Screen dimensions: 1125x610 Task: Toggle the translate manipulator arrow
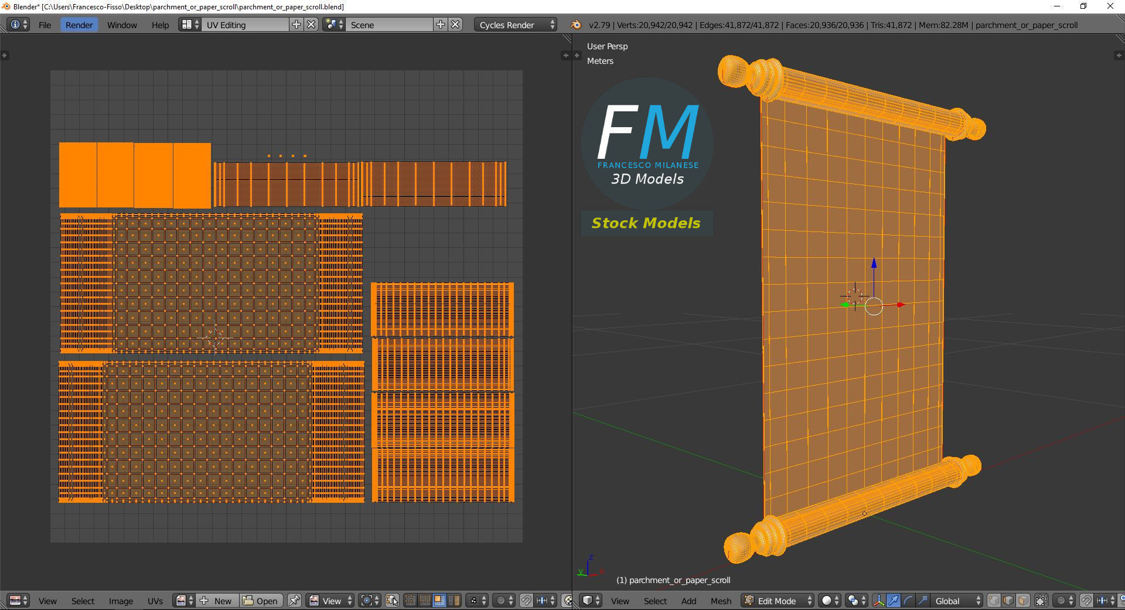[x=894, y=601]
